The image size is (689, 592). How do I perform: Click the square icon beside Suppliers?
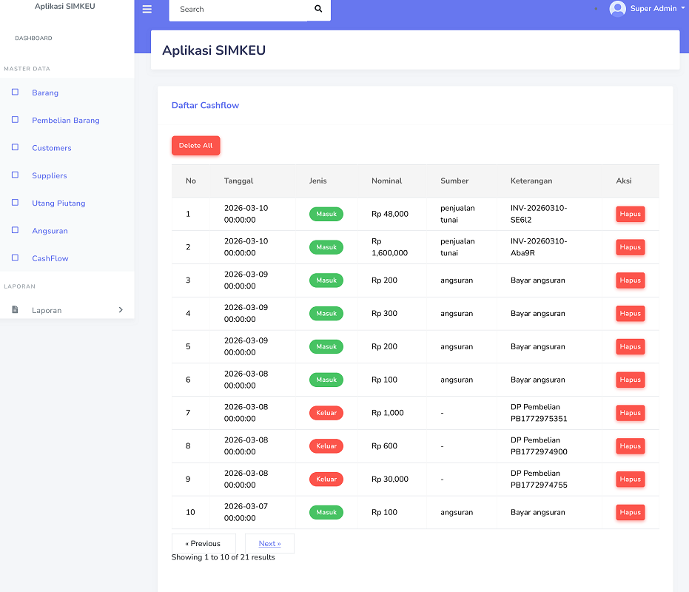(15, 175)
